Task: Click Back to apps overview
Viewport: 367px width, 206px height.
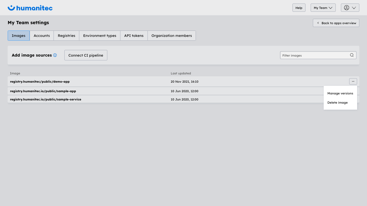Action: pos(336,23)
